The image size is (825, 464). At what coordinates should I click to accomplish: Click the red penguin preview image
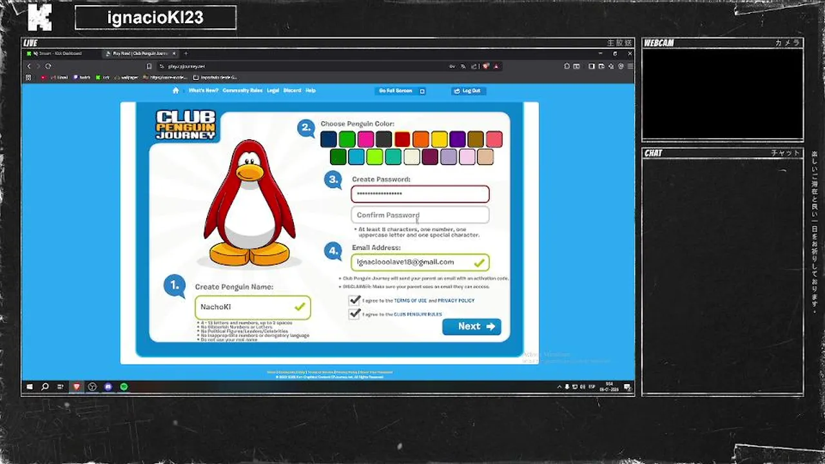(x=249, y=203)
